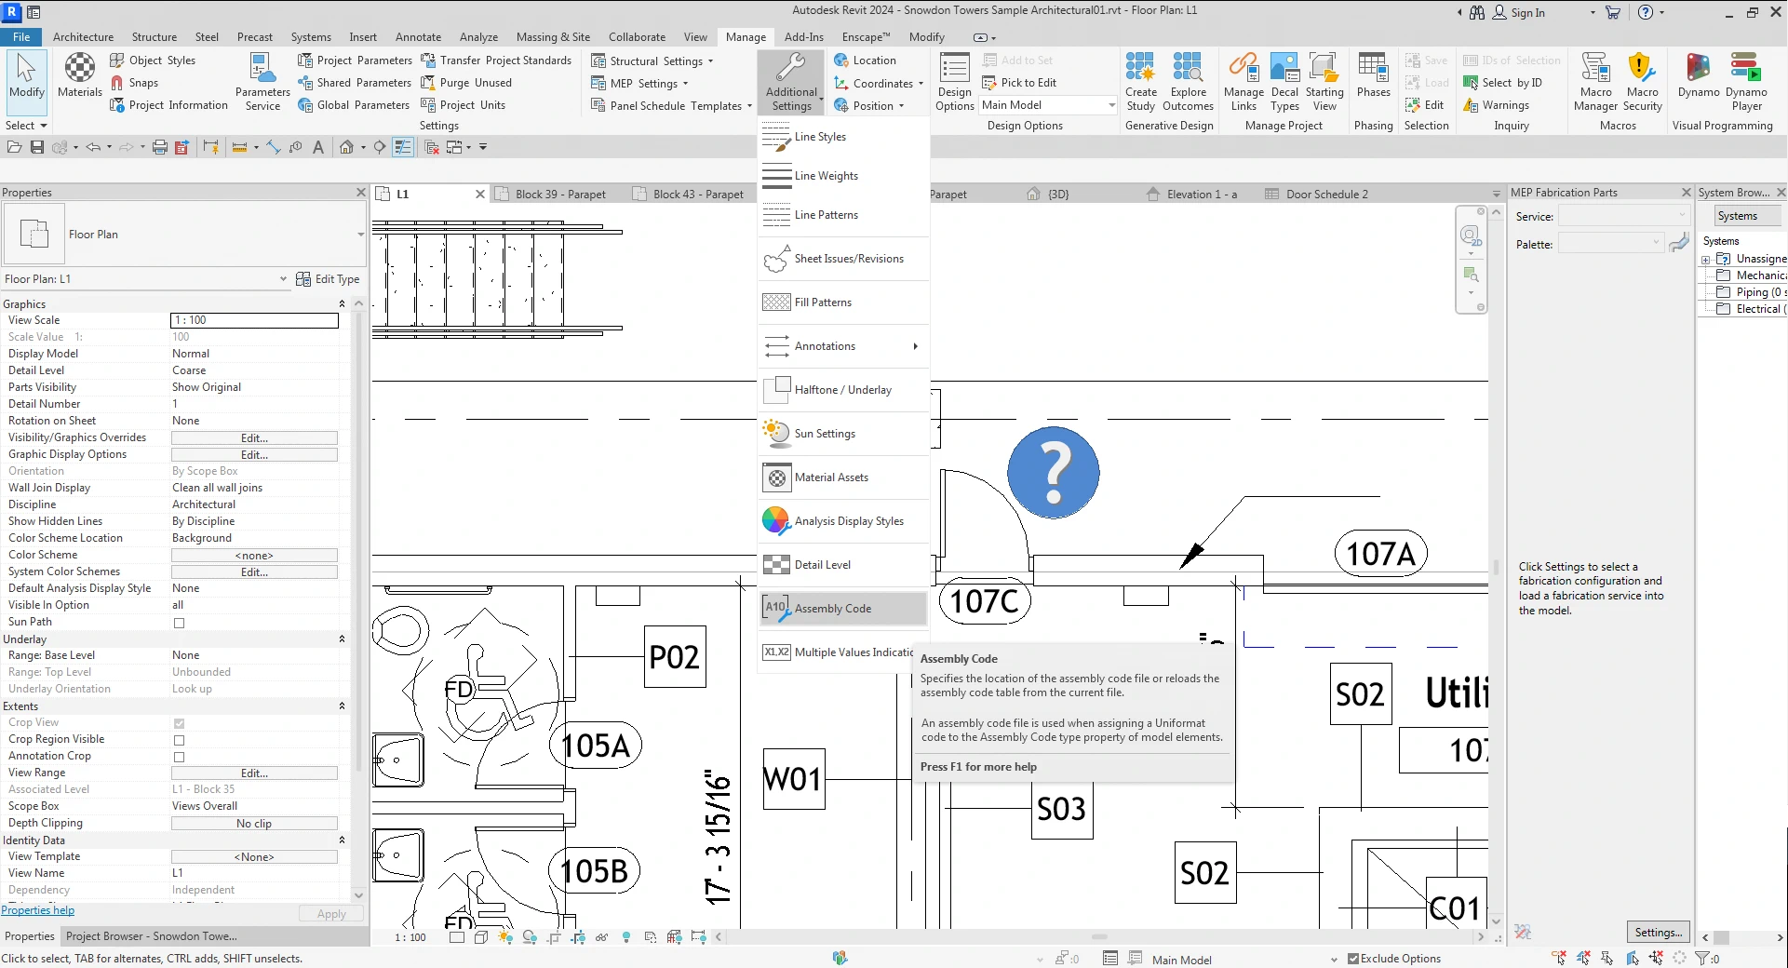Open the Main Model design option dropdown

1111,105
